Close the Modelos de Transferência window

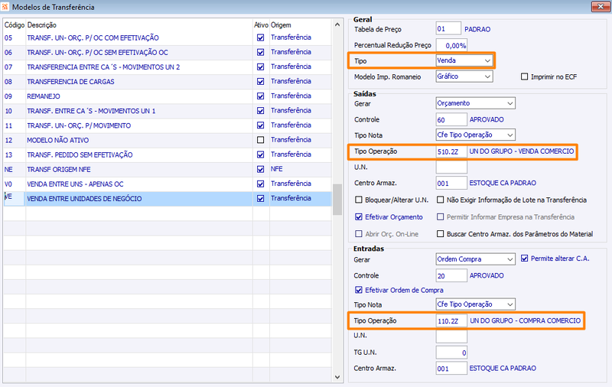[x=601, y=6]
